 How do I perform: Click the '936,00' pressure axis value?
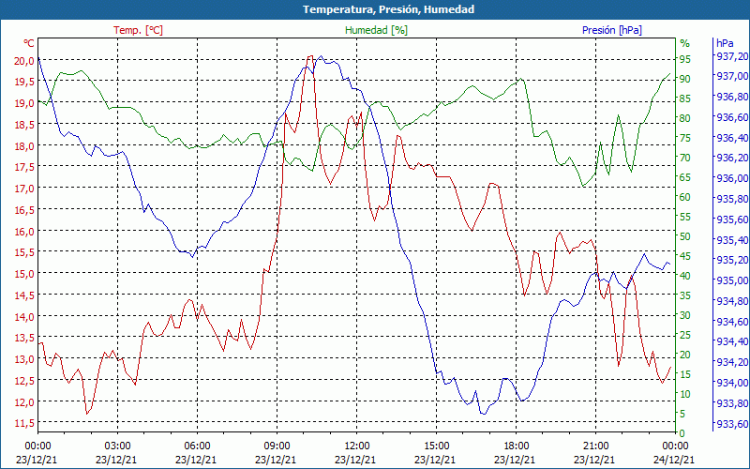[732, 178]
